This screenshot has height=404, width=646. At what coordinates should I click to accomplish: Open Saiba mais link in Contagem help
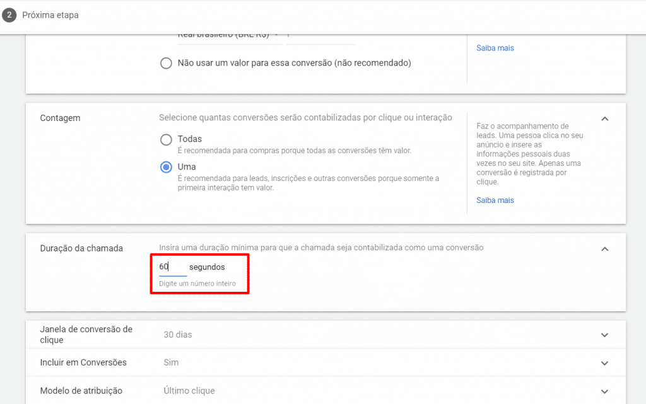tap(495, 200)
